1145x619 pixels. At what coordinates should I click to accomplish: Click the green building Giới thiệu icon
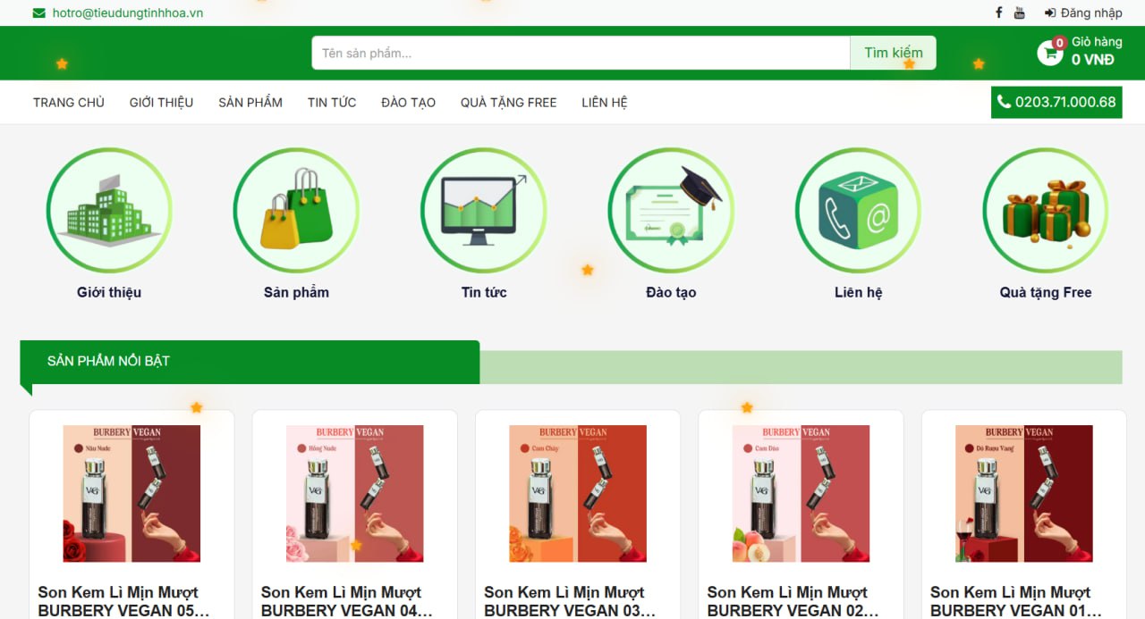pyautogui.click(x=109, y=210)
